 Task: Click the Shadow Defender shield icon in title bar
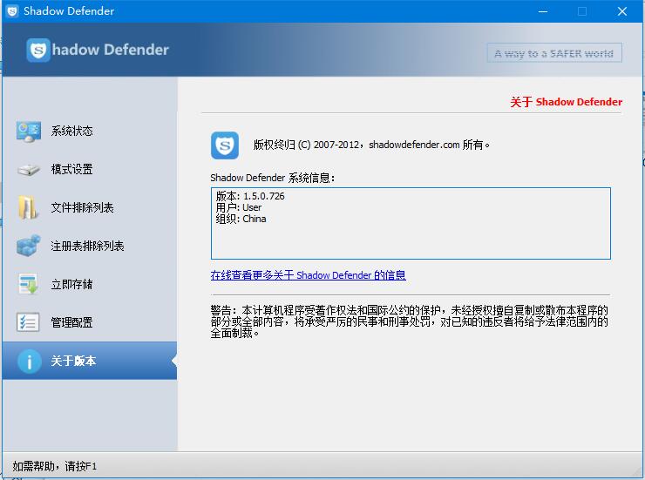point(12,11)
